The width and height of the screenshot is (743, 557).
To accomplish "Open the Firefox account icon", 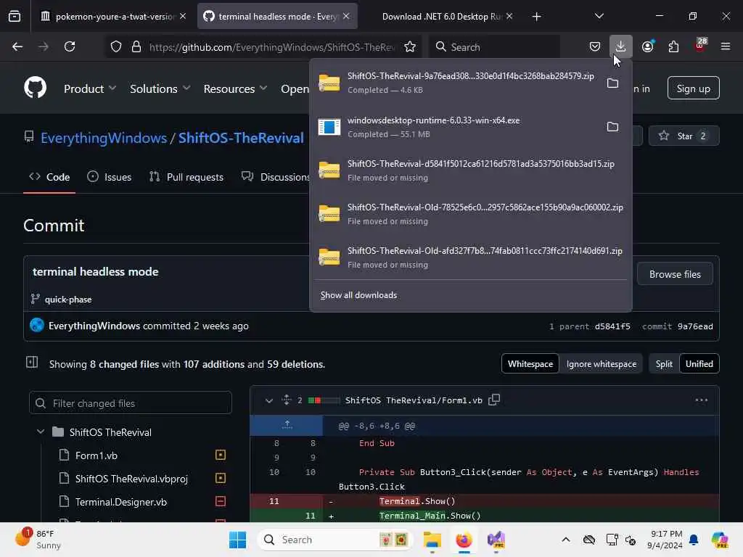I will (647, 46).
